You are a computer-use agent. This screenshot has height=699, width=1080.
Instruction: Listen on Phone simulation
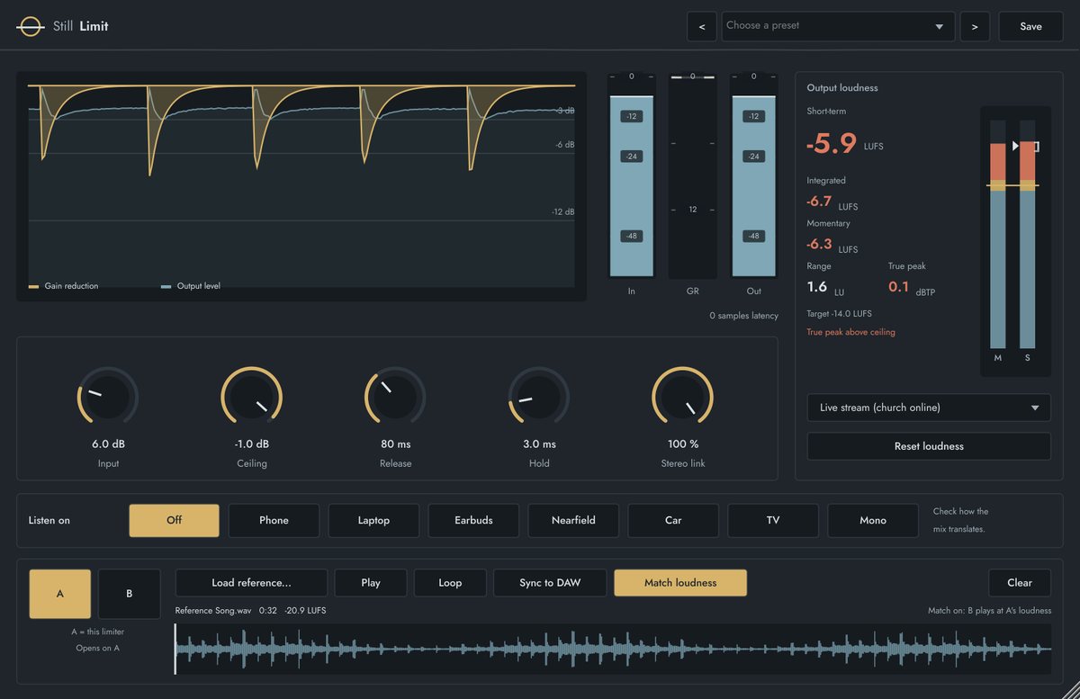click(x=274, y=520)
